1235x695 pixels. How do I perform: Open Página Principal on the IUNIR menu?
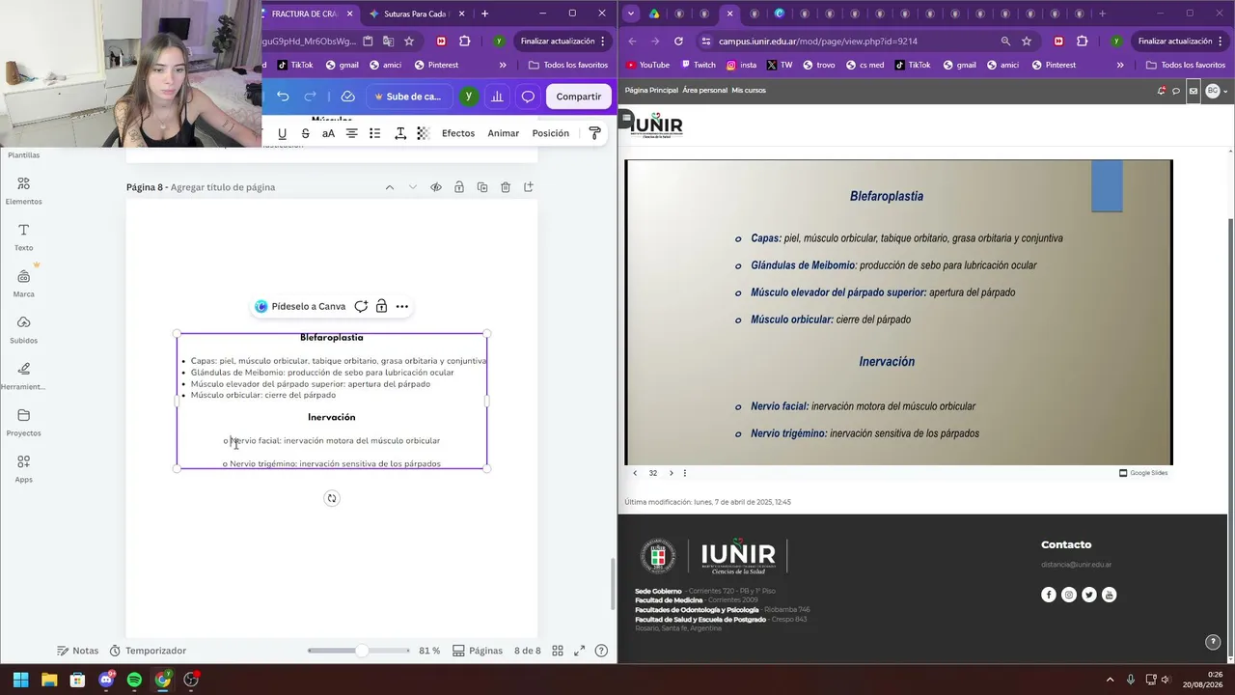[x=651, y=91]
